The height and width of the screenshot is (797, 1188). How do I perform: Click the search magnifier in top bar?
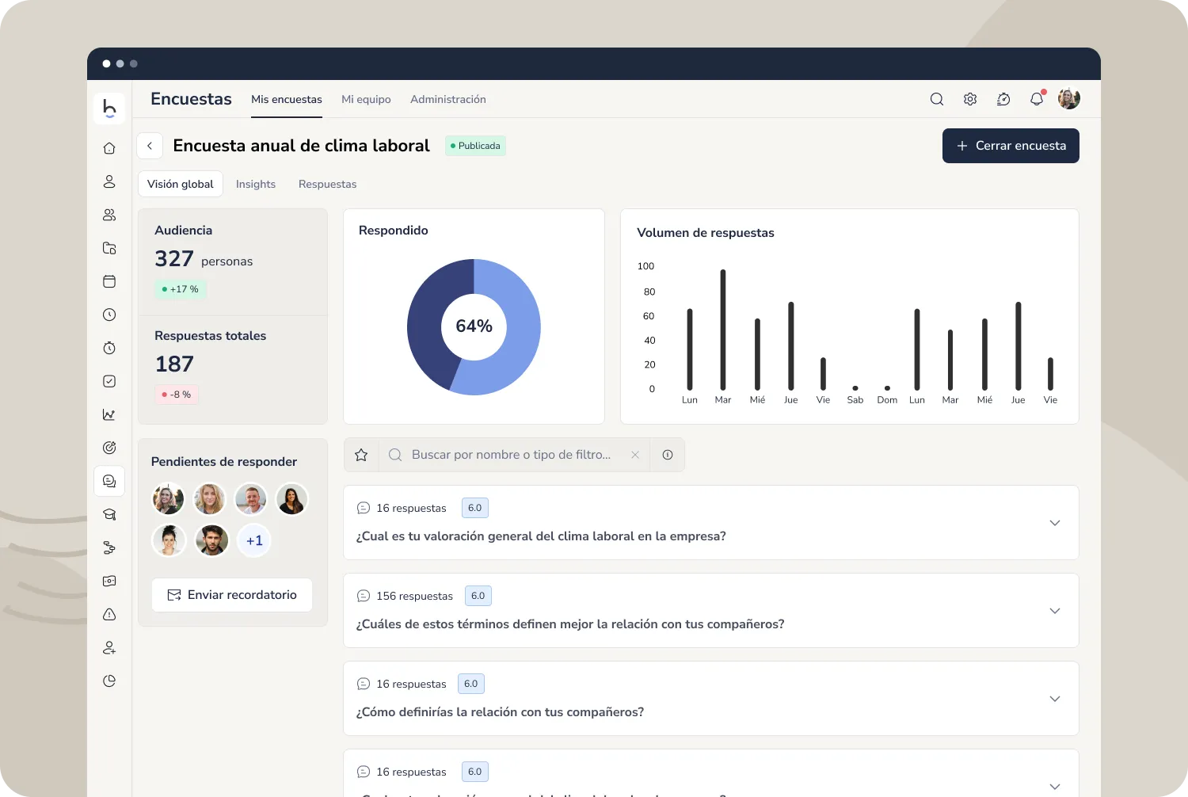click(x=937, y=99)
